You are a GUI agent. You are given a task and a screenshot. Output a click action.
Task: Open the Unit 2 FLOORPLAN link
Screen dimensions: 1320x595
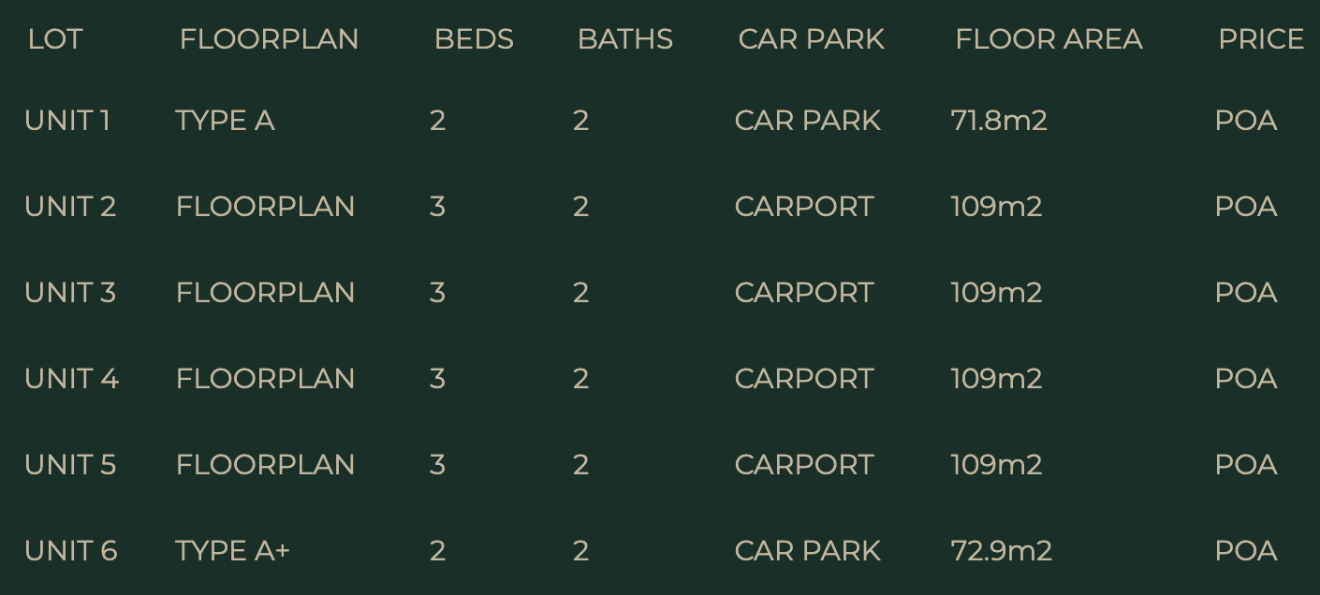click(265, 207)
